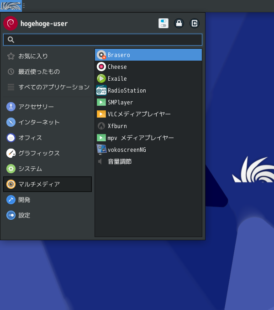
Task: Lock the screen with padlock icon
Action: 179,23
